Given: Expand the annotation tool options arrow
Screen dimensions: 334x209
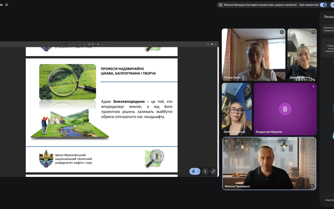Looking at the screenshot, I should pyautogui.click(x=198, y=171).
